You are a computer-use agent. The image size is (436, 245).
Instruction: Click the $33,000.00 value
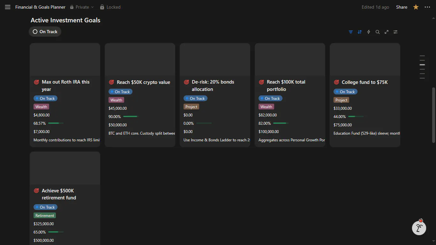coord(342,108)
